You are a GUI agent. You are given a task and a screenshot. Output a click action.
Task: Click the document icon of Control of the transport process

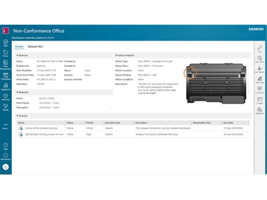(x=21, y=128)
